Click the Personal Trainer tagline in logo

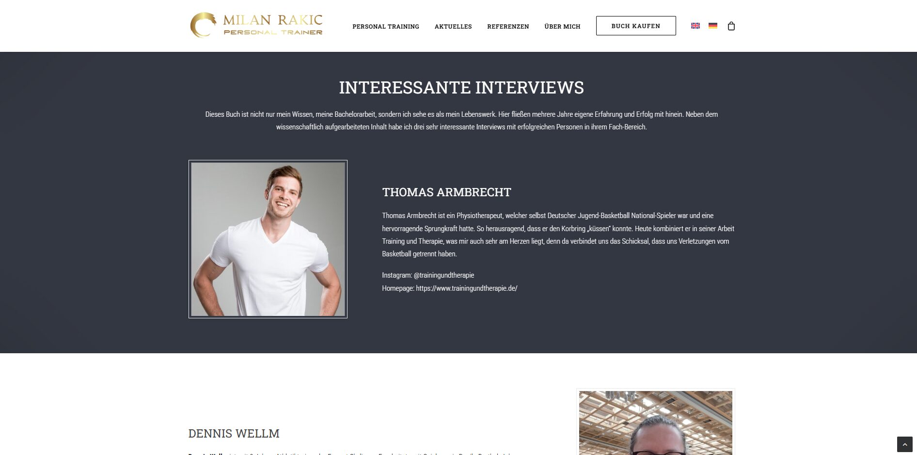pyautogui.click(x=273, y=32)
